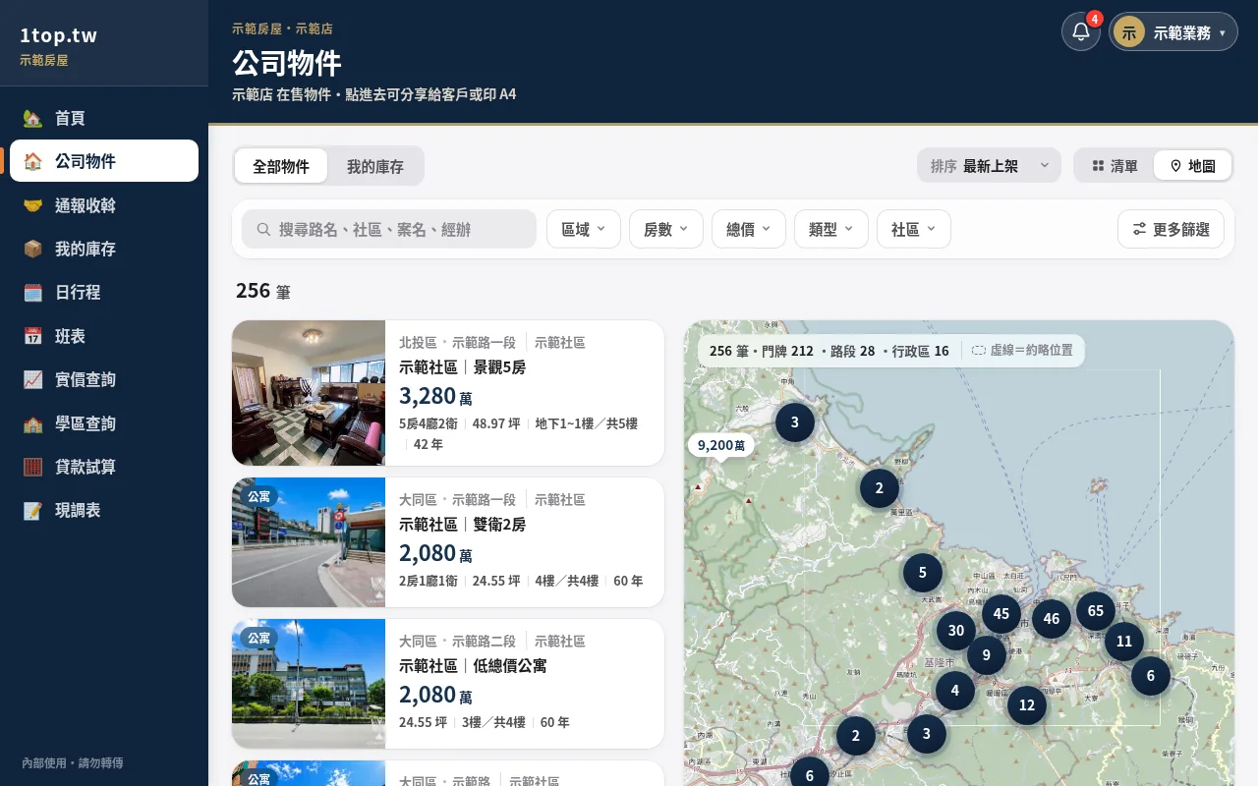
Task: Select the 我的庫存 tab
Action: [x=375, y=166]
